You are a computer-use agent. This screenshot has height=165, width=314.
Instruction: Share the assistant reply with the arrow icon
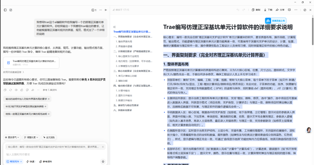click(33, 90)
